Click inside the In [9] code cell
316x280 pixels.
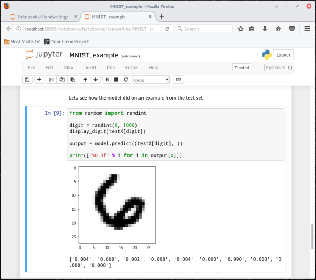pos(175,134)
